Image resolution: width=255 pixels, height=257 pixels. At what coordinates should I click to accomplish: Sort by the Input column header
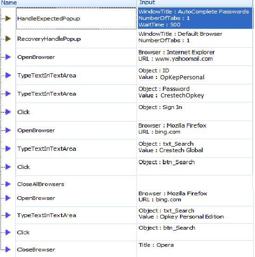click(195, 3)
